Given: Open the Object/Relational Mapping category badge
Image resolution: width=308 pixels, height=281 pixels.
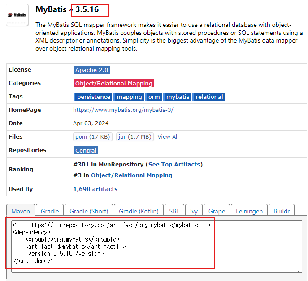Looking at the screenshot, I should coord(114,83).
